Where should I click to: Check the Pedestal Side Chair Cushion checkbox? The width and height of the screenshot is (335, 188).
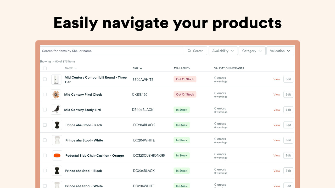point(45,155)
